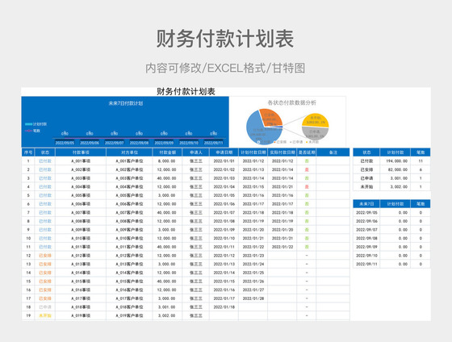Click the 对方单位 column header

click(x=129, y=152)
